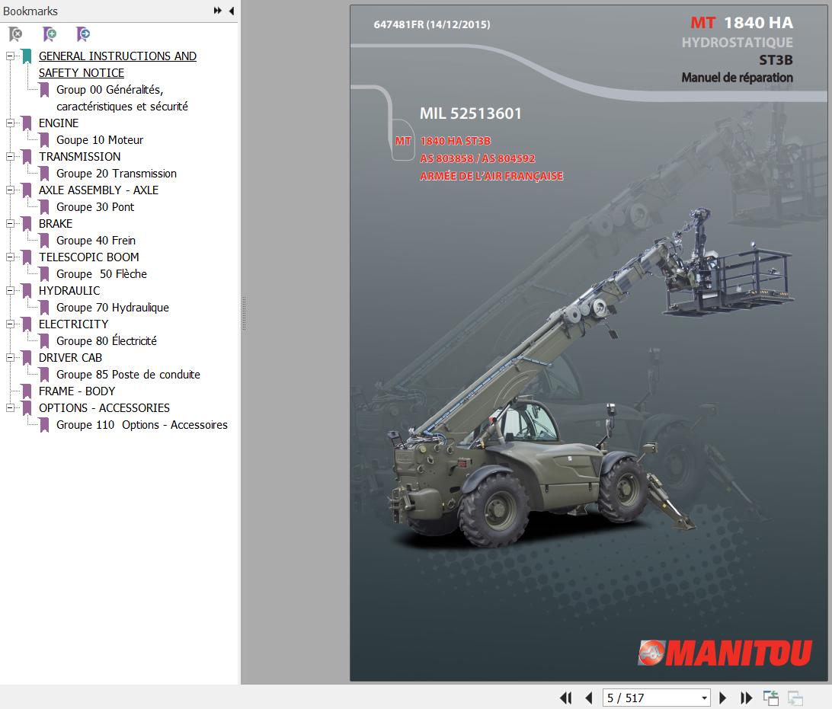Collapse the ELECTRICITY bookmark node
The image size is (832, 709).
pos(10,324)
